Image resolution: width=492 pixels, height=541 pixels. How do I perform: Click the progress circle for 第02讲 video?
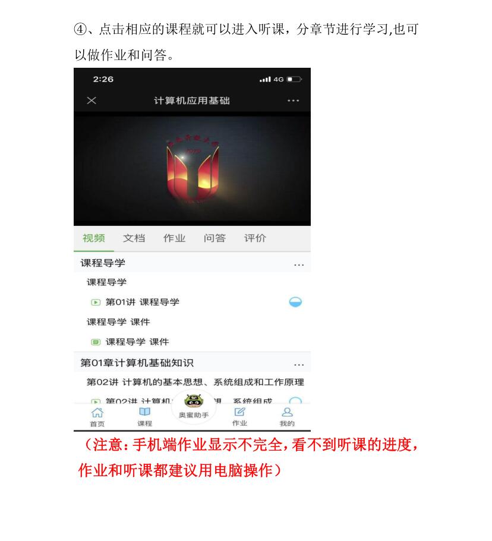point(295,401)
